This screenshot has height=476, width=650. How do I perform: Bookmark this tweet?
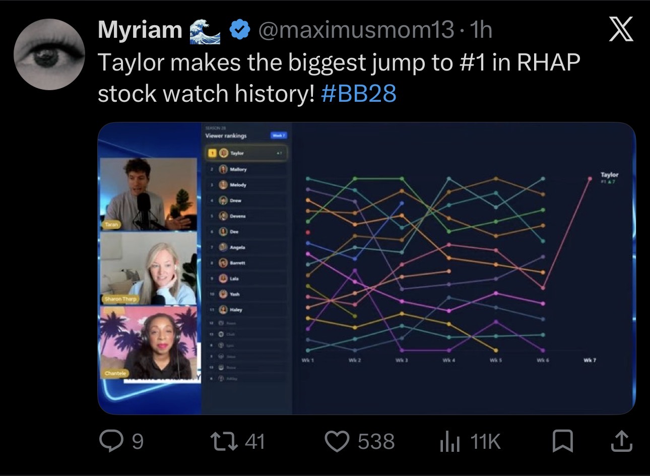coord(562,442)
